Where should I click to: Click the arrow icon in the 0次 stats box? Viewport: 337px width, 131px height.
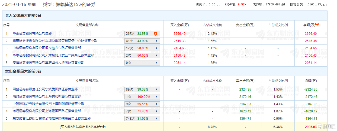point(156,63)
